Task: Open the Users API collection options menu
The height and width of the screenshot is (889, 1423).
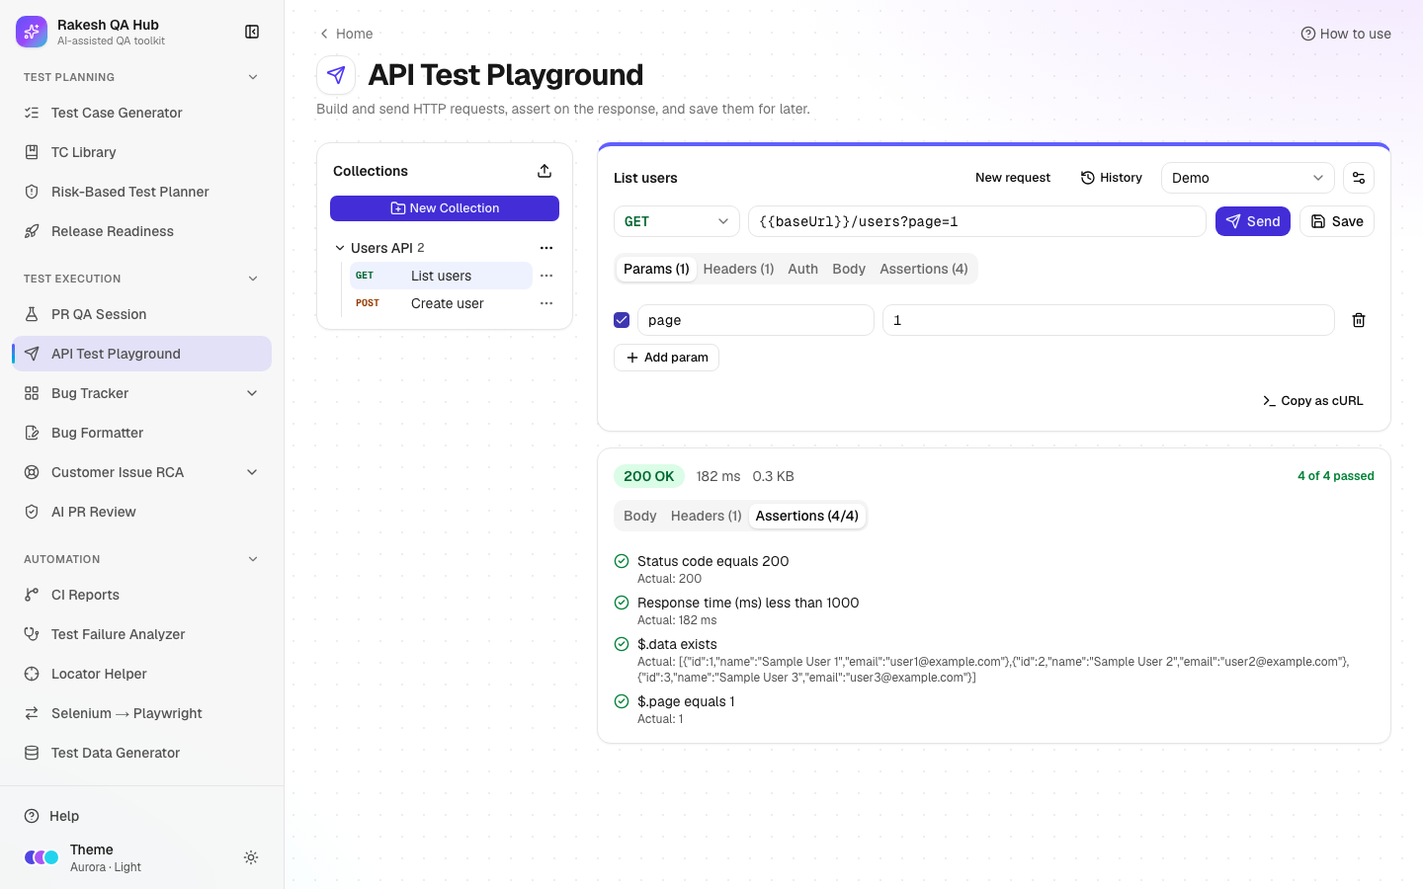Action: (546, 248)
